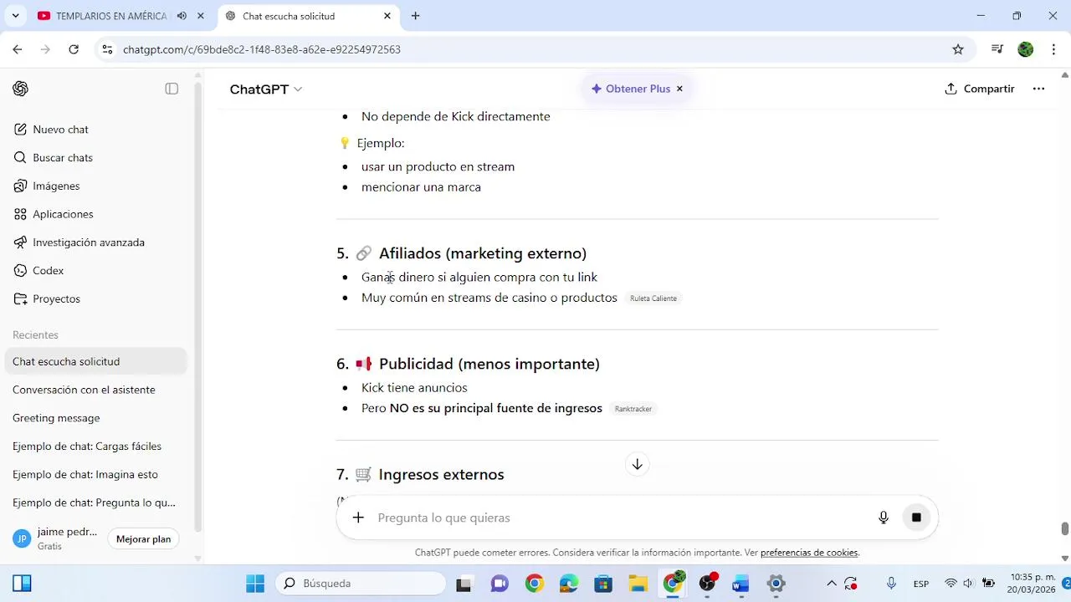The image size is (1071, 602).
Task: Open Word from taskbar
Action: pos(740,584)
